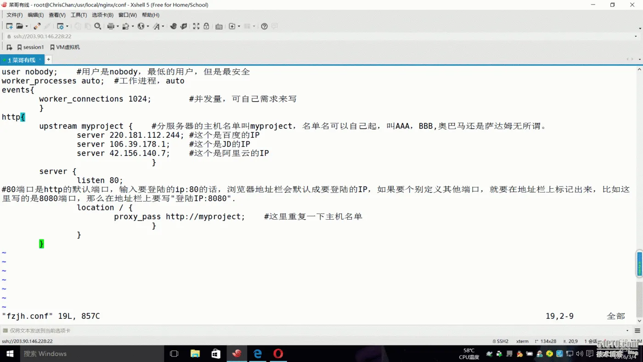Expand the New tab layout dropdown arrow

pyautogui.click(x=239, y=26)
